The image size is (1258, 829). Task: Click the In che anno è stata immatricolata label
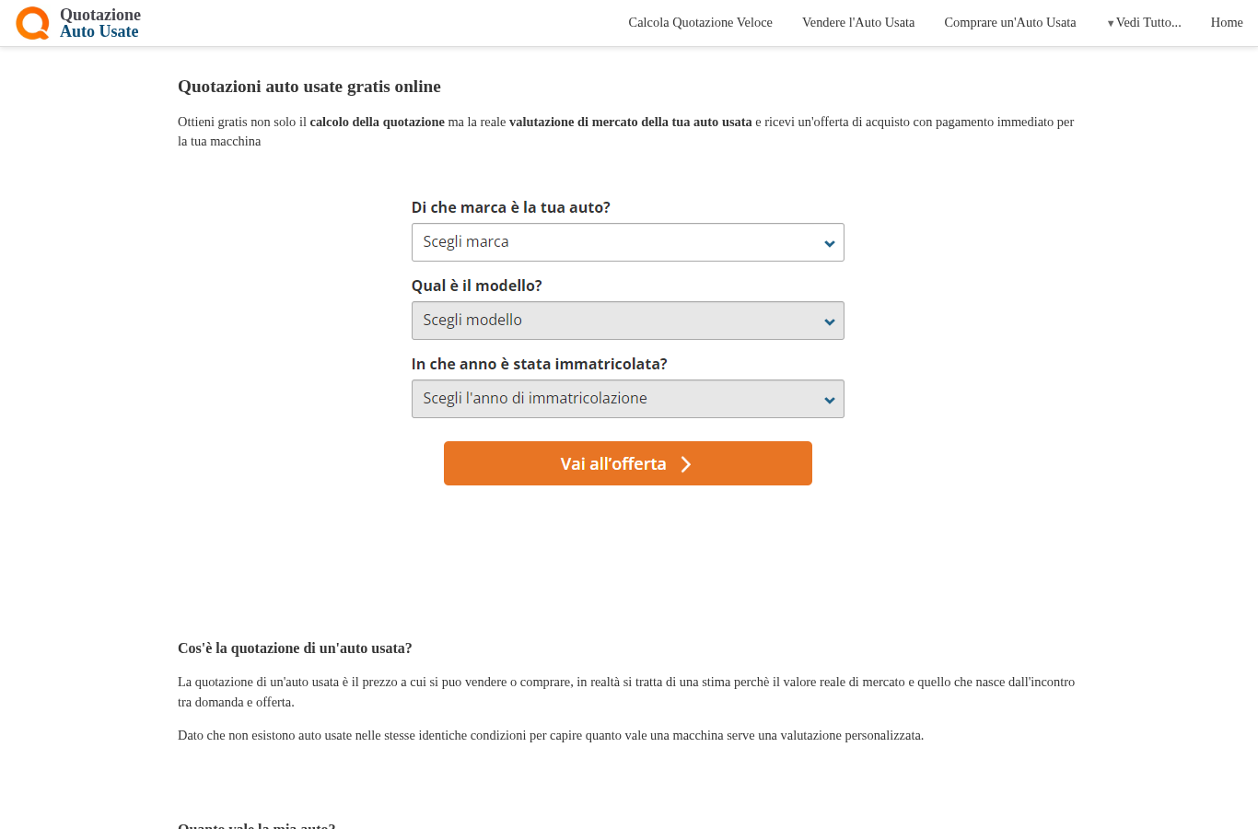click(x=539, y=364)
